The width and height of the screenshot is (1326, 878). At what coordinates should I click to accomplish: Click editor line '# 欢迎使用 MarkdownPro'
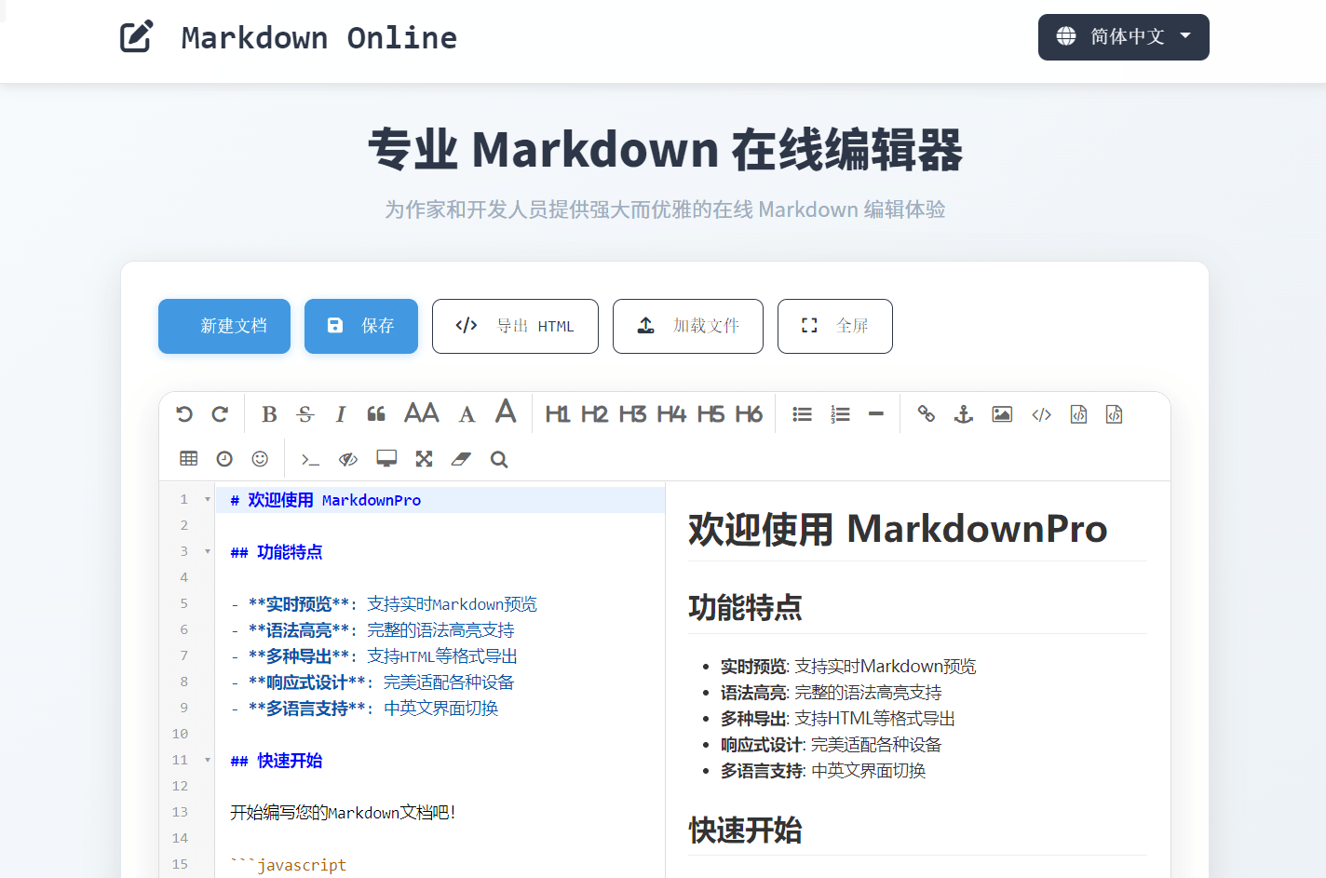point(326,500)
